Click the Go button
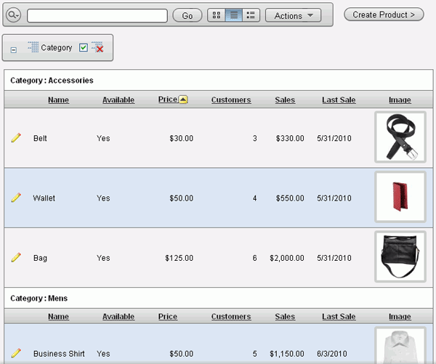 point(187,15)
